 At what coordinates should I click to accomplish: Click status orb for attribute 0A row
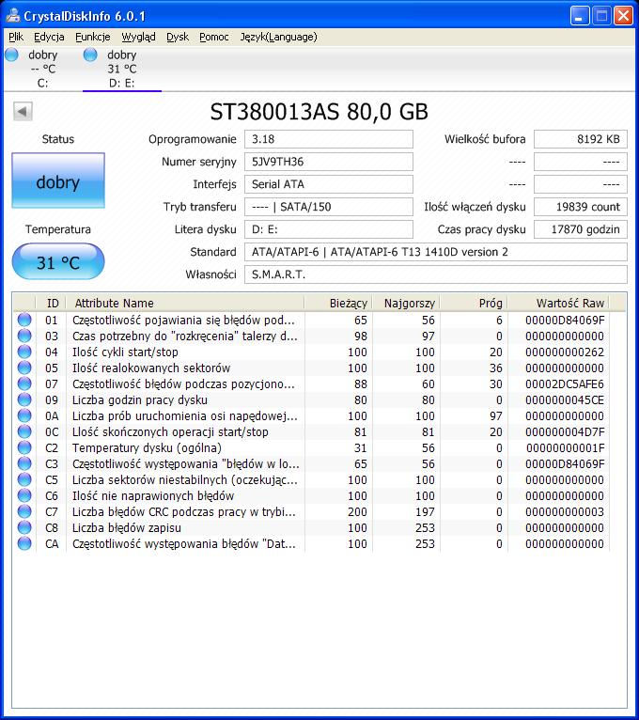(x=24, y=416)
